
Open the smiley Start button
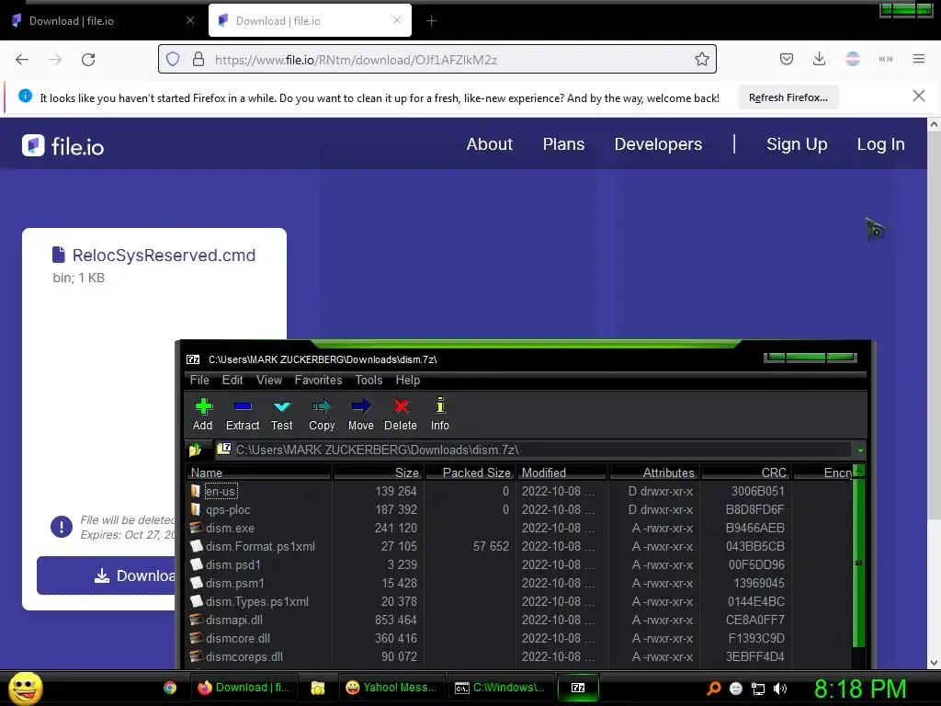pos(25,688)
